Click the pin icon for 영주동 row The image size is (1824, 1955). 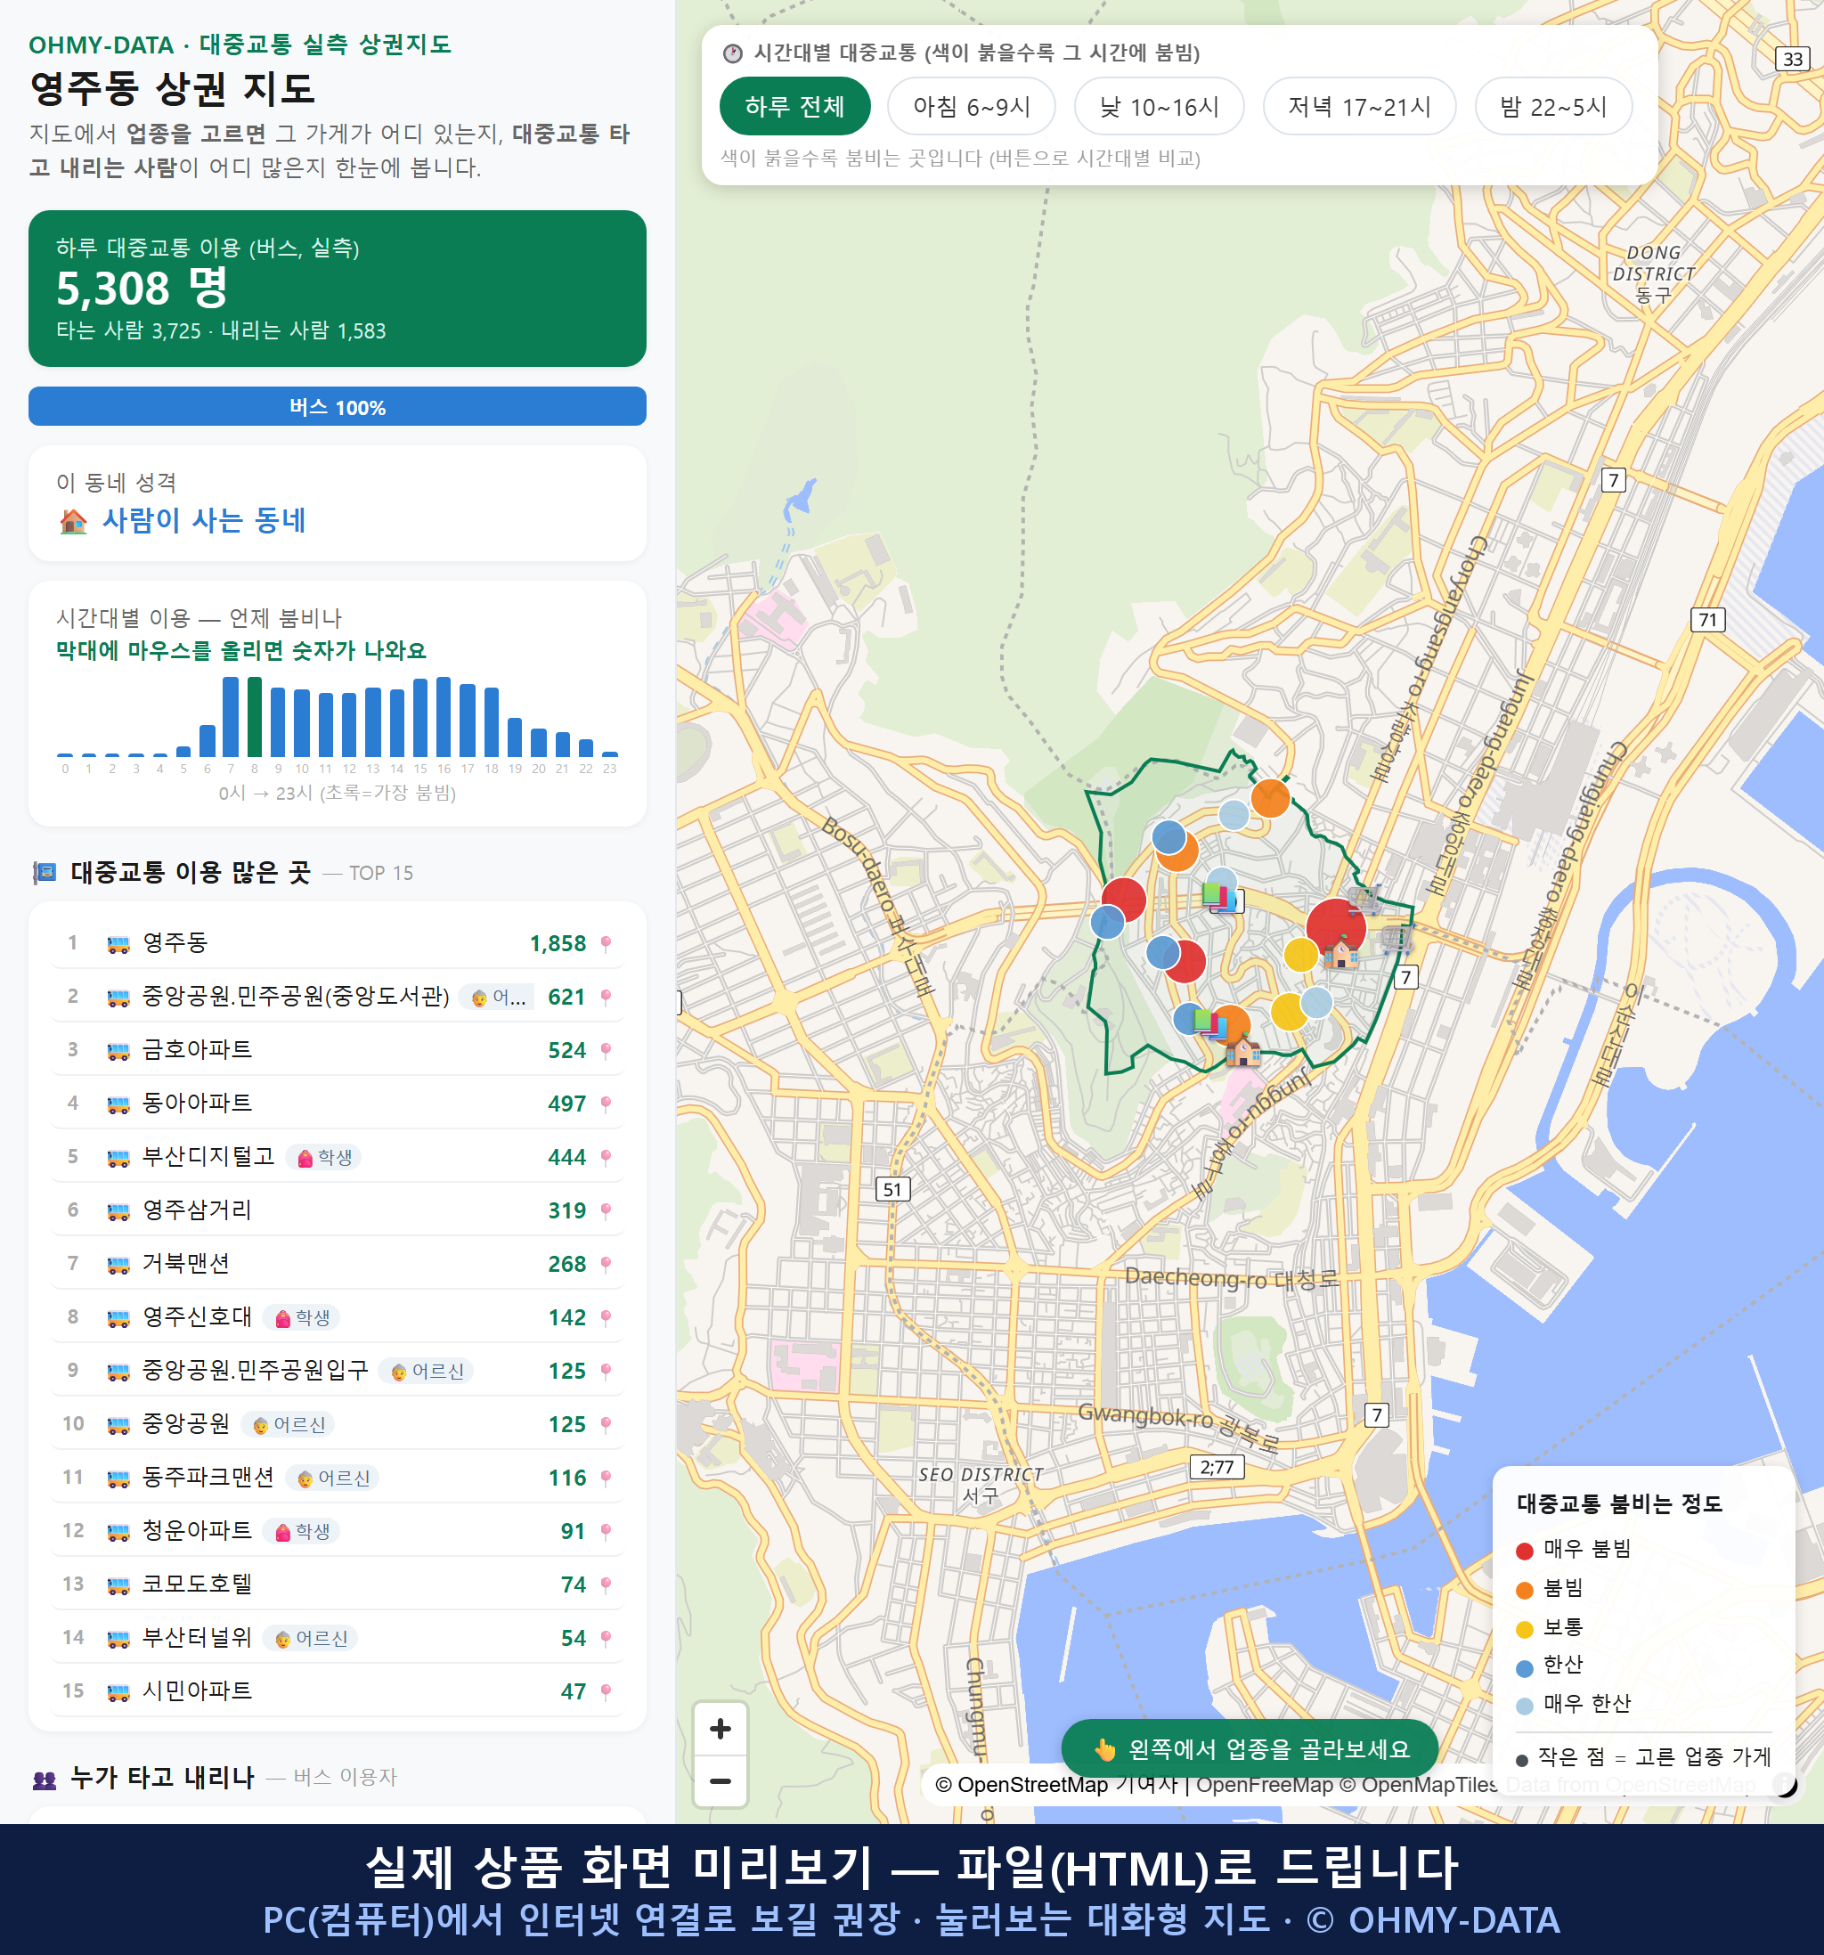pyautogui.click(x=606, y=944)
